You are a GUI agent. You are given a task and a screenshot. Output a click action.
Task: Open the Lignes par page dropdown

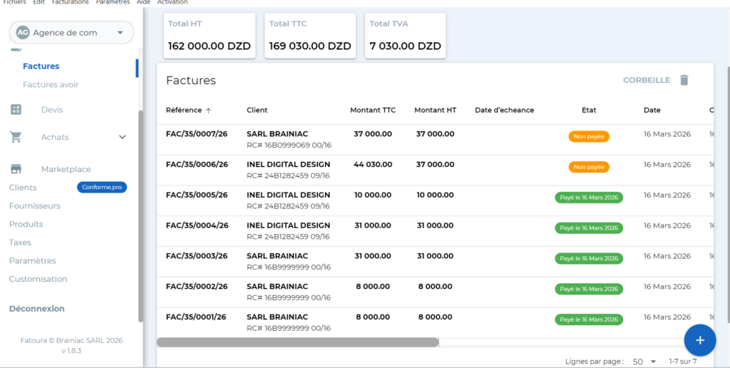pos(644,362)
